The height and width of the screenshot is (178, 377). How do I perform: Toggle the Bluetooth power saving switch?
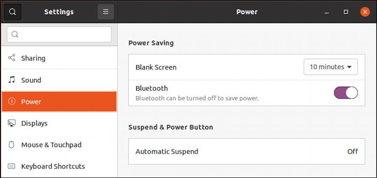(x=346, y=93)
